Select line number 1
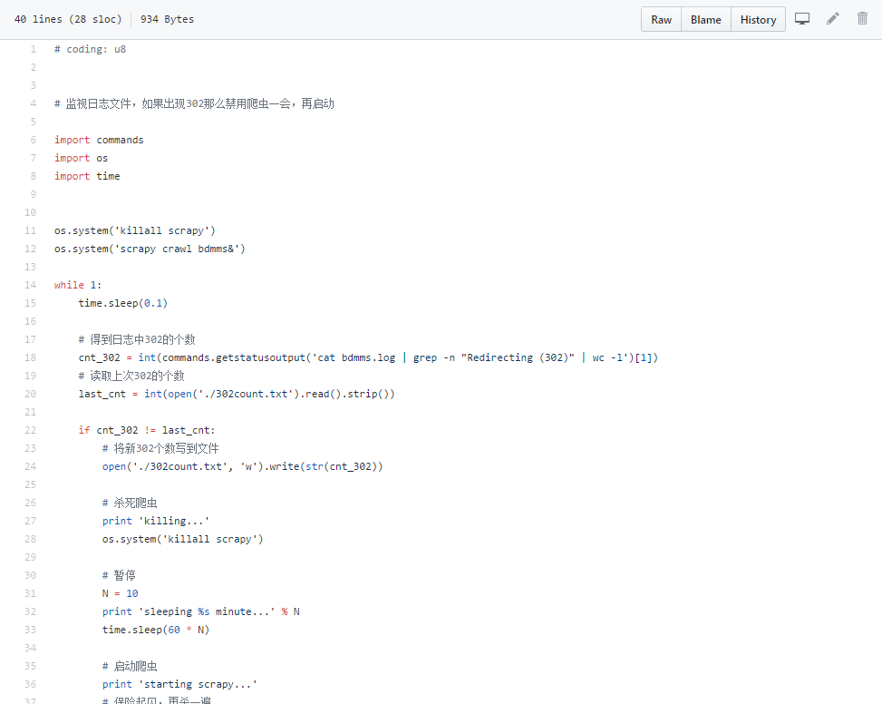The width and height of the screenshot is (882, 704). tap(34, 49)
